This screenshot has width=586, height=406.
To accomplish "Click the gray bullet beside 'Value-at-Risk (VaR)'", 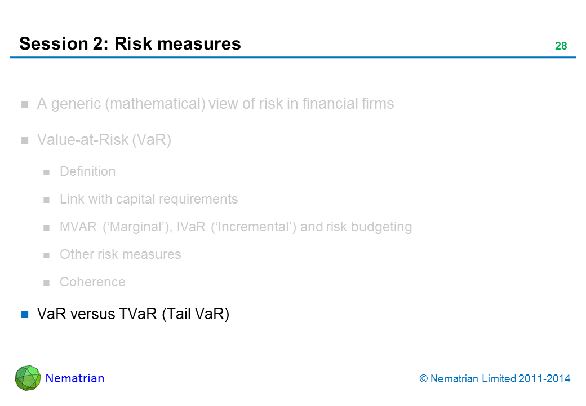I will tap(25, 140).
